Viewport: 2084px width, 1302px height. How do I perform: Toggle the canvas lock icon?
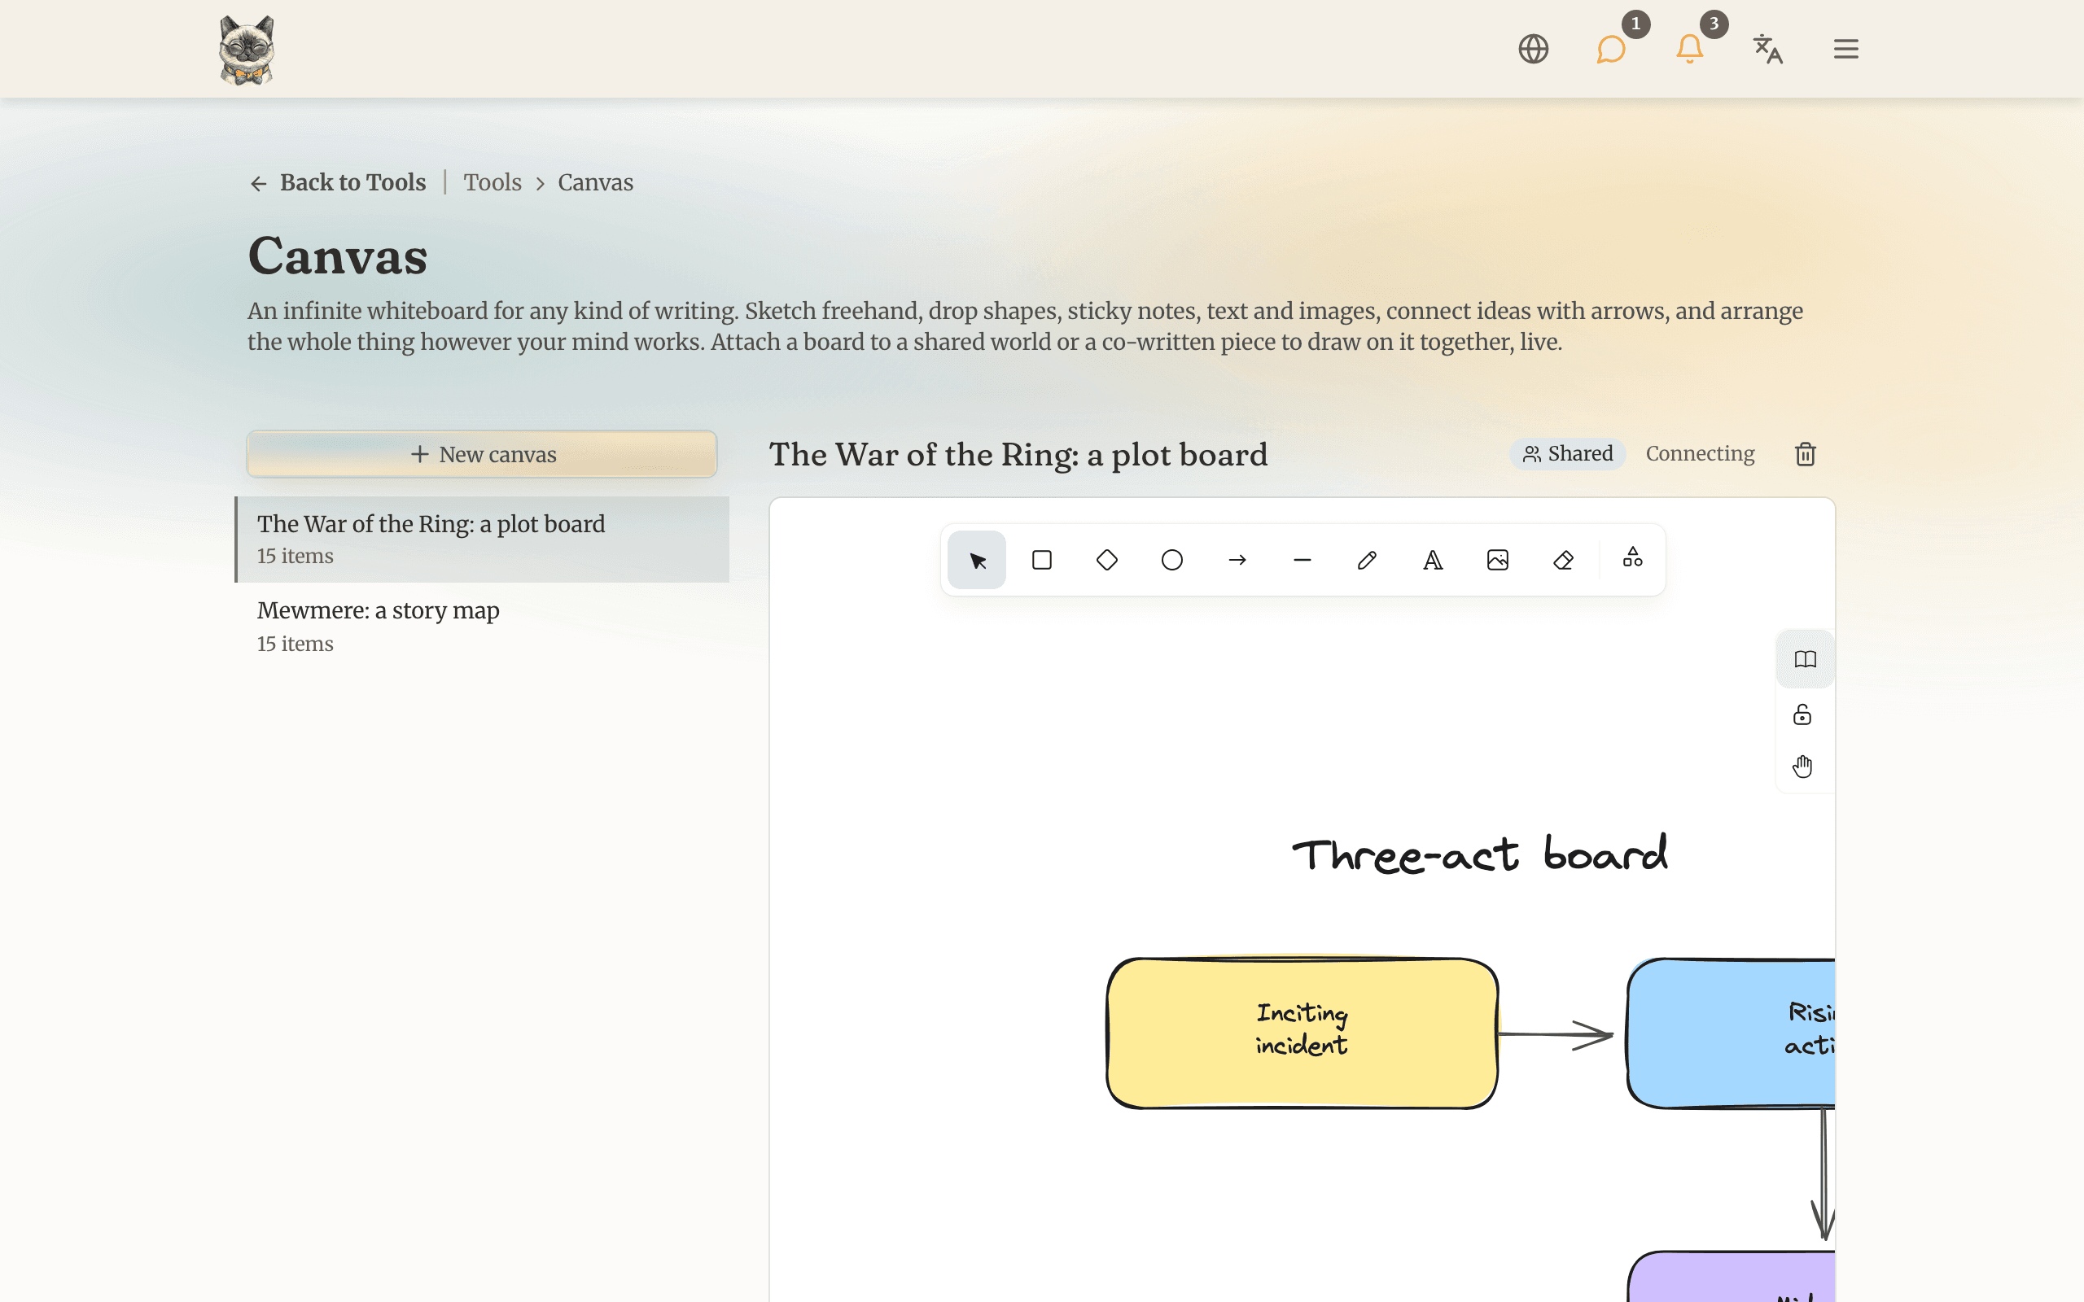[x=1802, y=714]
